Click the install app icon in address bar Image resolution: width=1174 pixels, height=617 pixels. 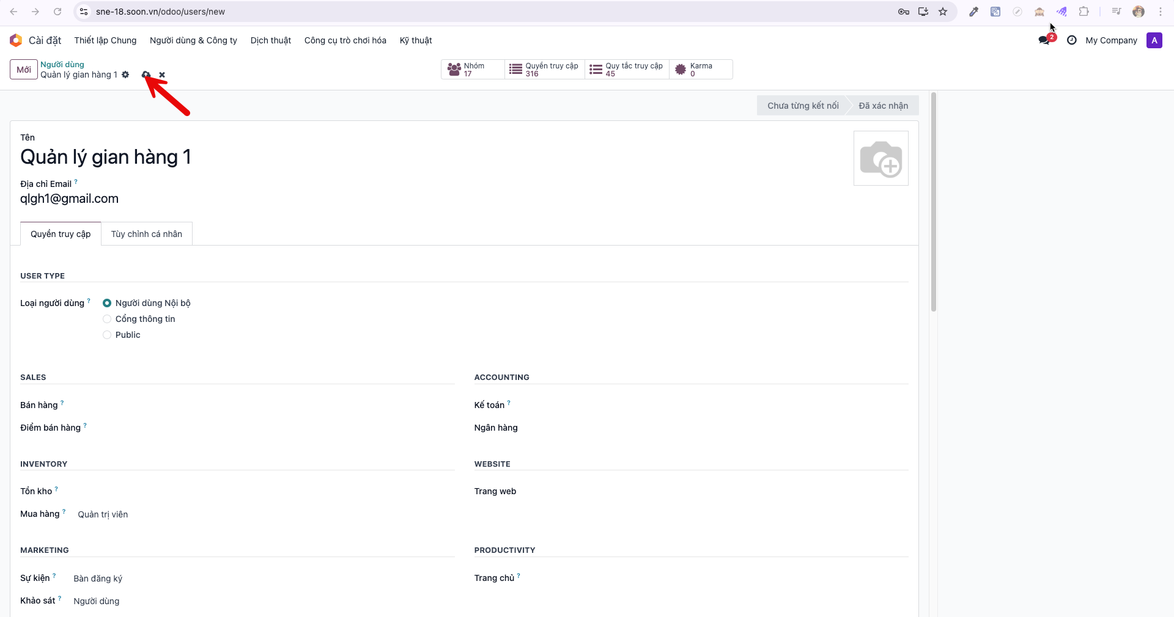point(923,12)
